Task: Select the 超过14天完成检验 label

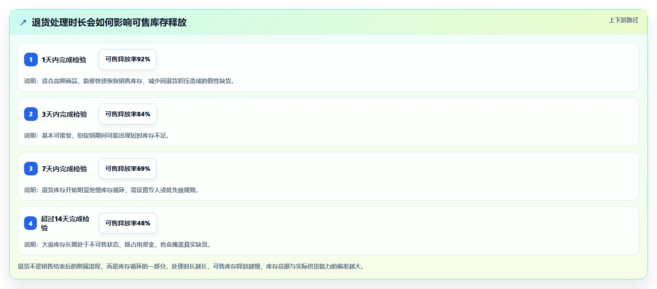Action: tap(66, 223)
